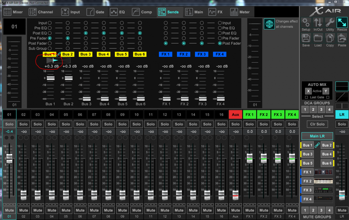The width and height of the screenshot is (349, 220).
Task: Switch to the Input tab
Action: (x=71, y=12)
